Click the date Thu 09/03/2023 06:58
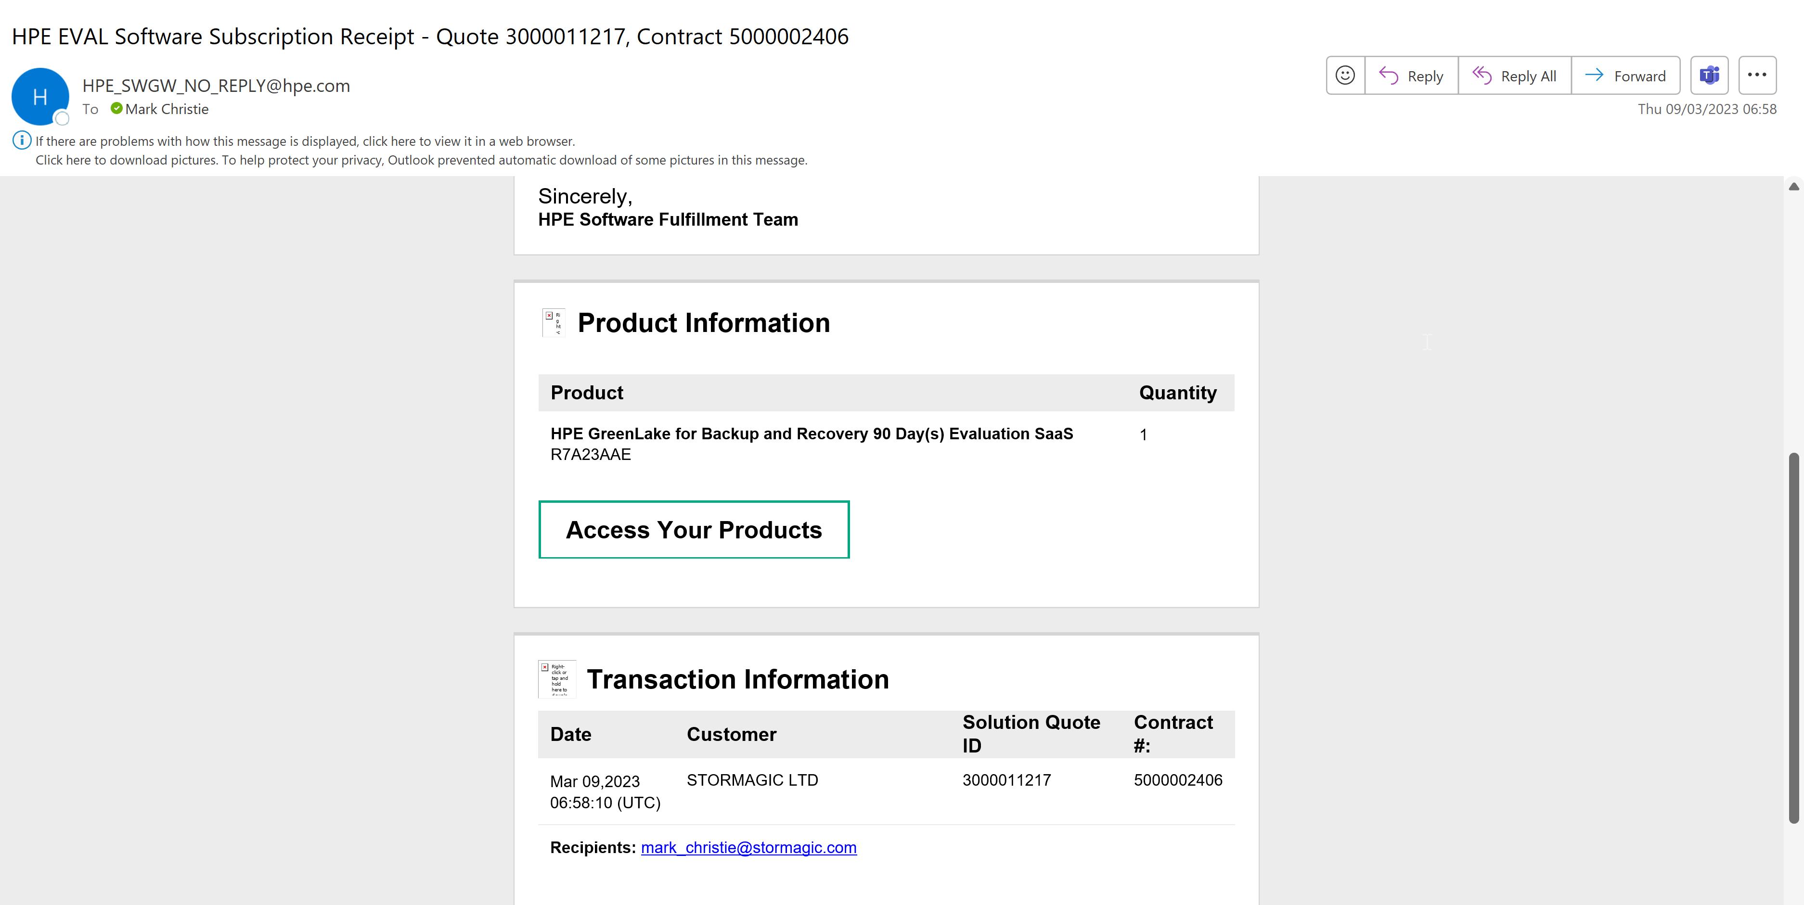 coord(1707,109)
